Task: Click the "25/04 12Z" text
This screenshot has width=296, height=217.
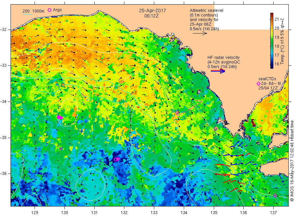Action: [268, 88]
